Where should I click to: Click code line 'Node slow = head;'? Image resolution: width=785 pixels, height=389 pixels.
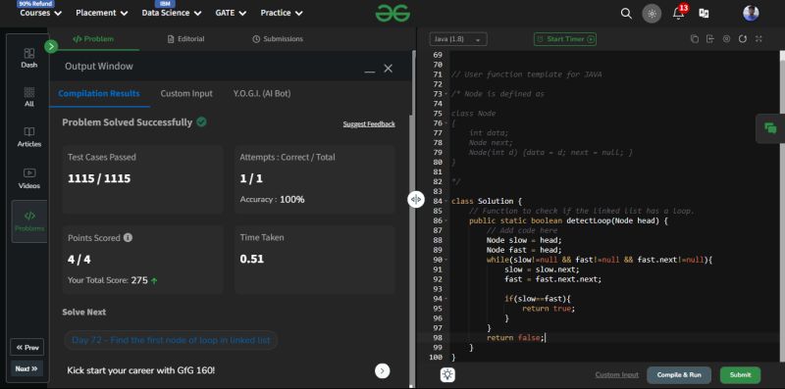point(524,240)
